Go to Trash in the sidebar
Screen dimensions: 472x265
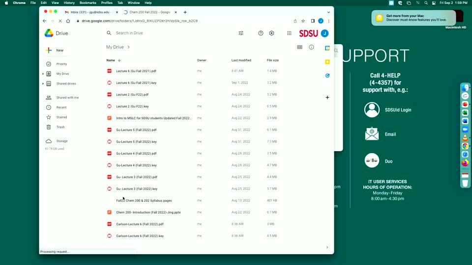pyautogui.click(x=60, y=127)
